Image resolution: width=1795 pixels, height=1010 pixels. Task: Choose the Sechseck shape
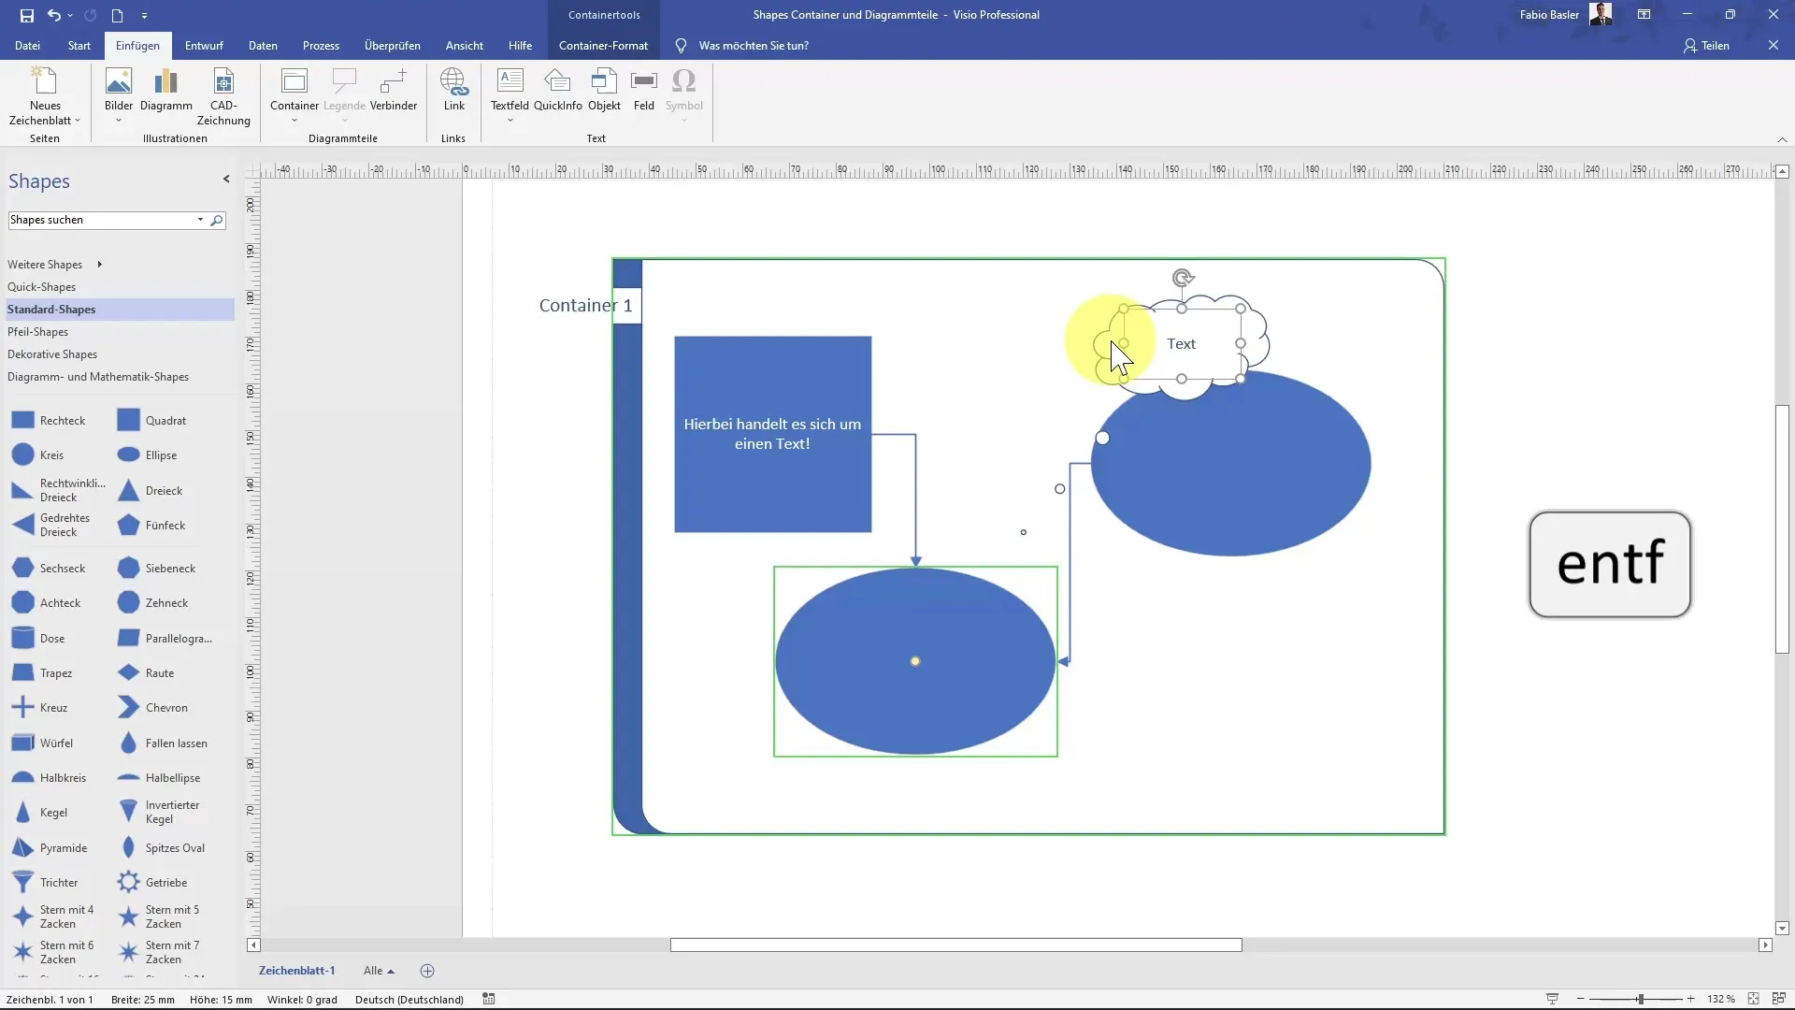click(49, 569)
